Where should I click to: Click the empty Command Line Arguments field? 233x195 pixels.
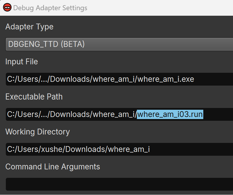119,184
